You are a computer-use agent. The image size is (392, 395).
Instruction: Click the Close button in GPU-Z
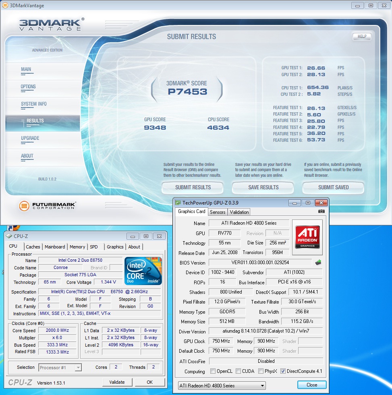coord(312,385)
